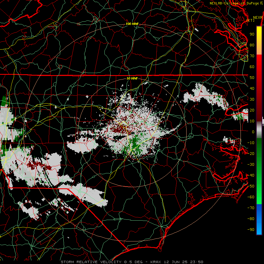
Task: Click the positive 60 value on velocity scale
Action: click(252, 67)
